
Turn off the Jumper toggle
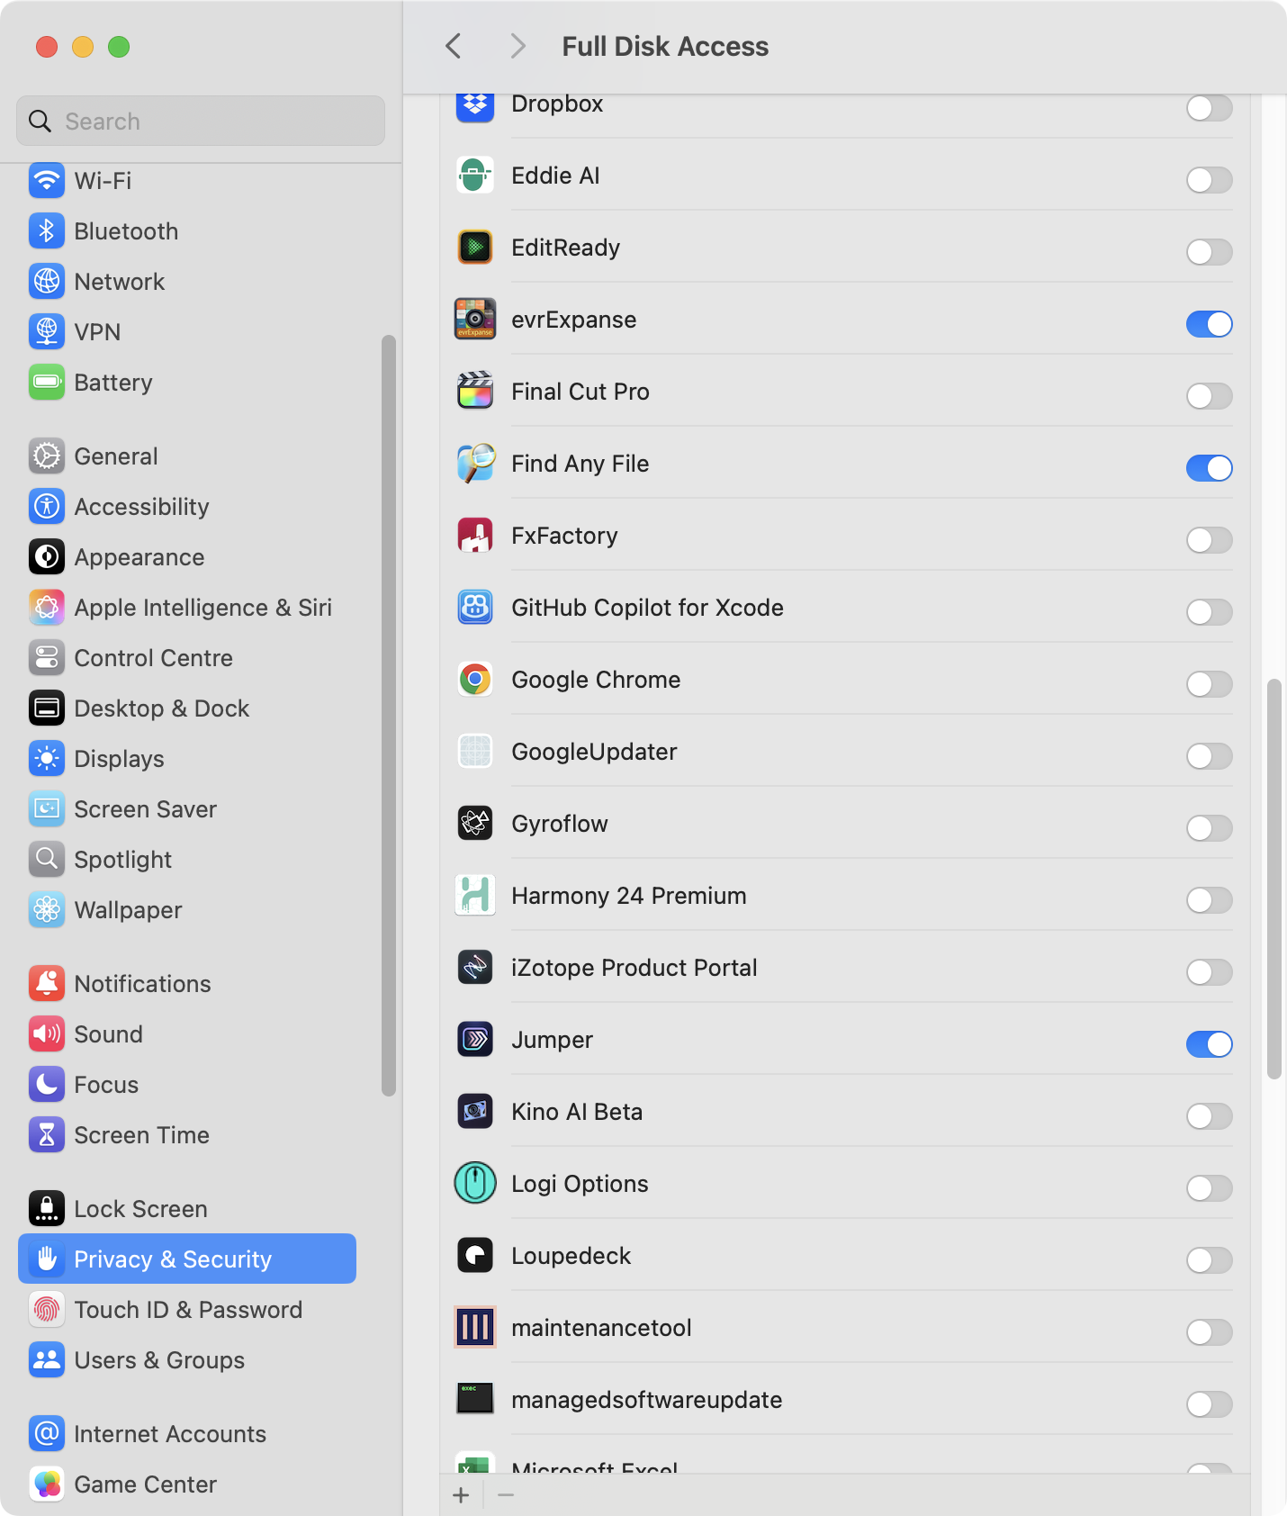1209,1044
